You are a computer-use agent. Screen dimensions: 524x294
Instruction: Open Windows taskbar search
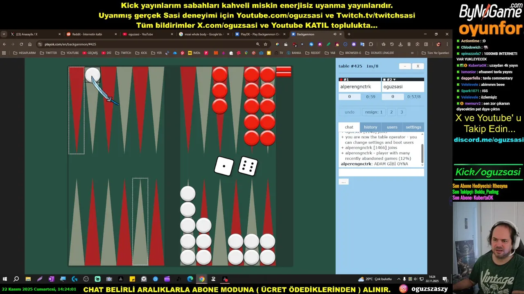click(x=16, y=279)
